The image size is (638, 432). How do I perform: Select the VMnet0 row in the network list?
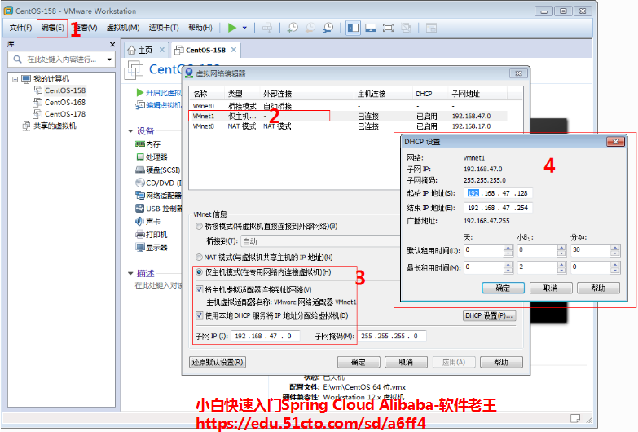tap(349, 106)
